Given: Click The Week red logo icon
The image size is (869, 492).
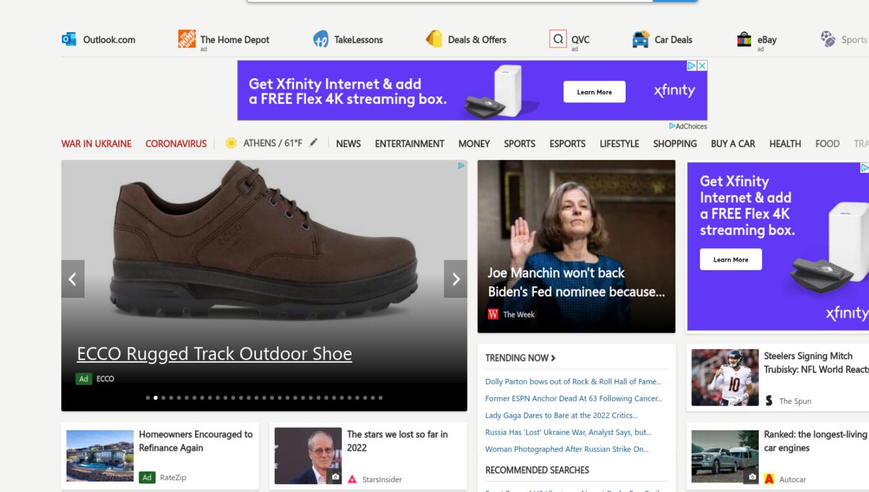Looking at the screenshot, I should click(x=493, y=314).
